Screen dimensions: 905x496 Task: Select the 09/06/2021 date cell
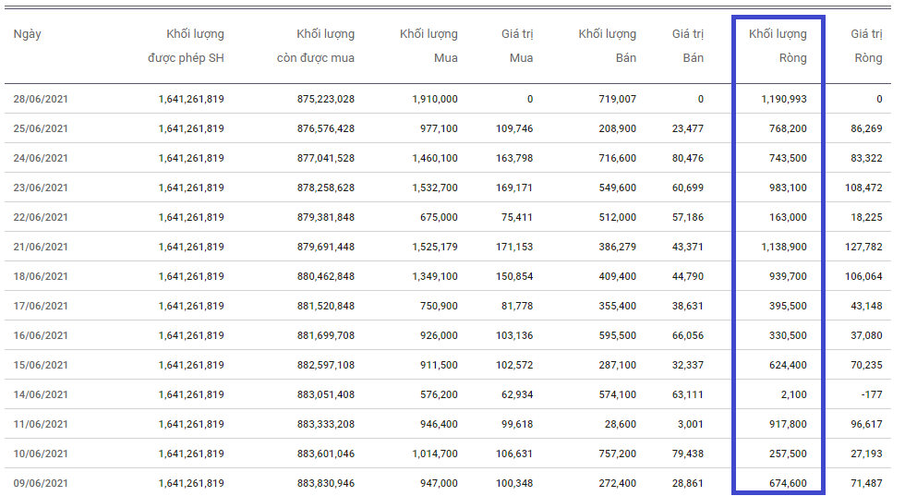[42, 483]
